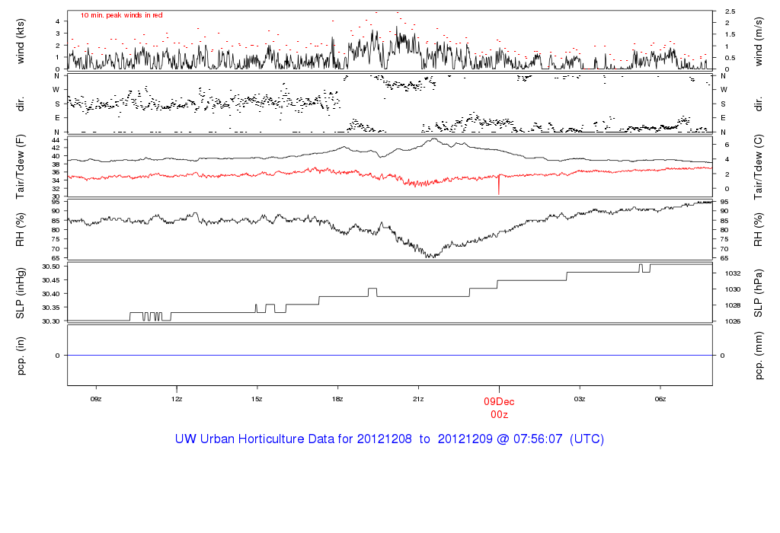Click the '1026' hPa tick value
Image resolution: width=780 pixels, height=533 pixels.
[733, 321]
